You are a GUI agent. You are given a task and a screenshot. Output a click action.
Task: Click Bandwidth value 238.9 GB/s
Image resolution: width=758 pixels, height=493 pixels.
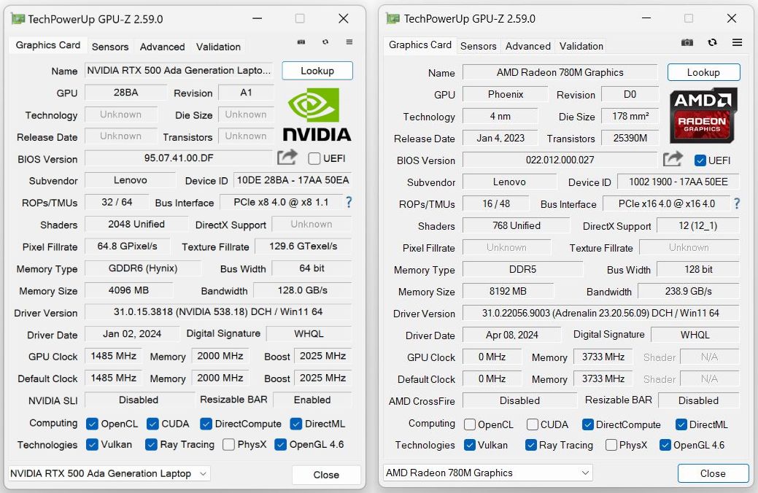689,292
